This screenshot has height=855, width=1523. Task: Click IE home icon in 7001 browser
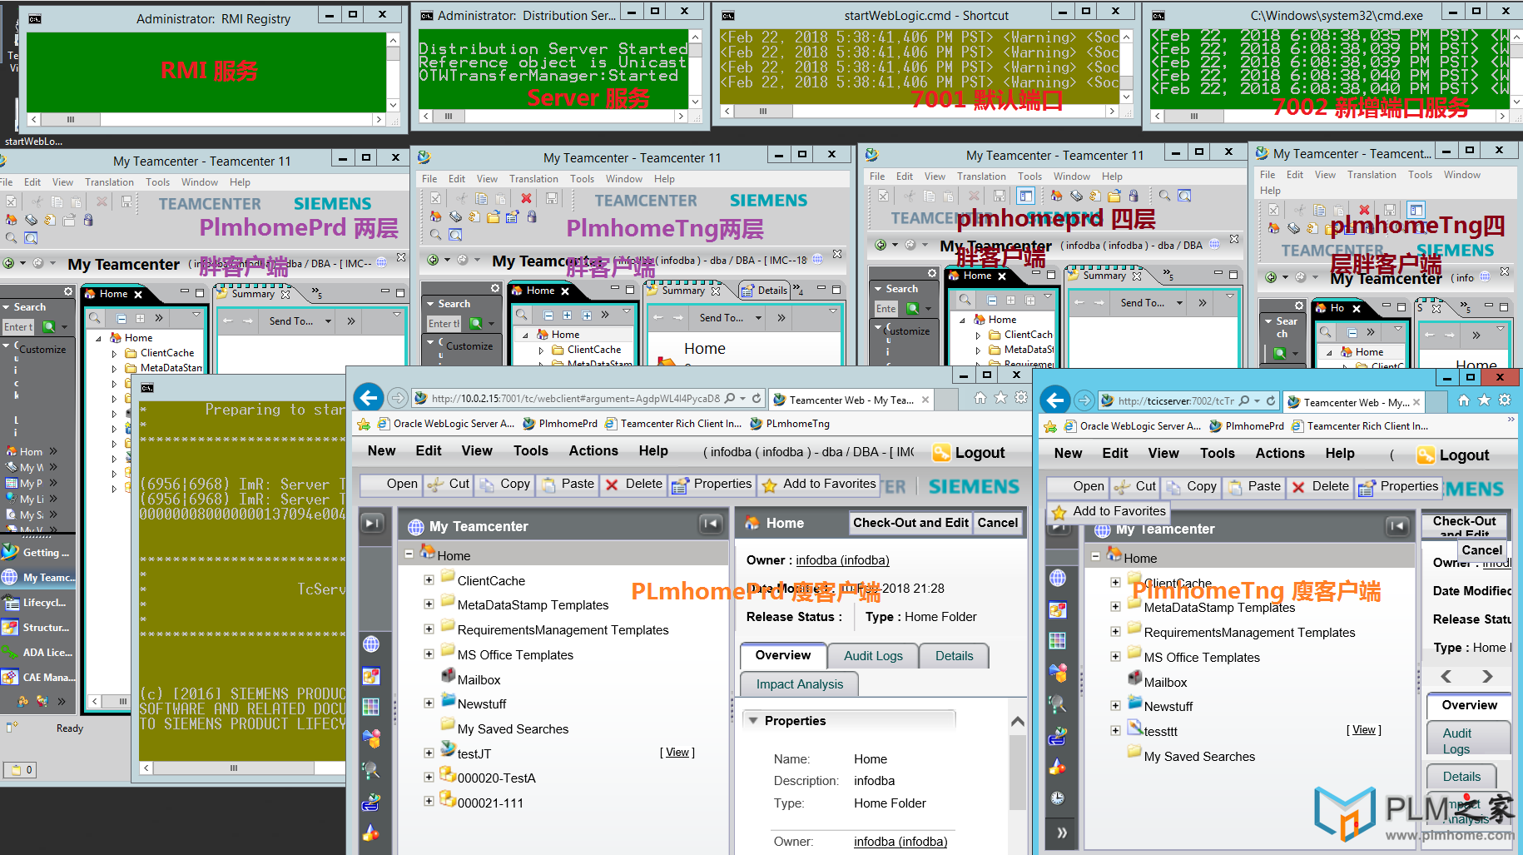[980, 398]
